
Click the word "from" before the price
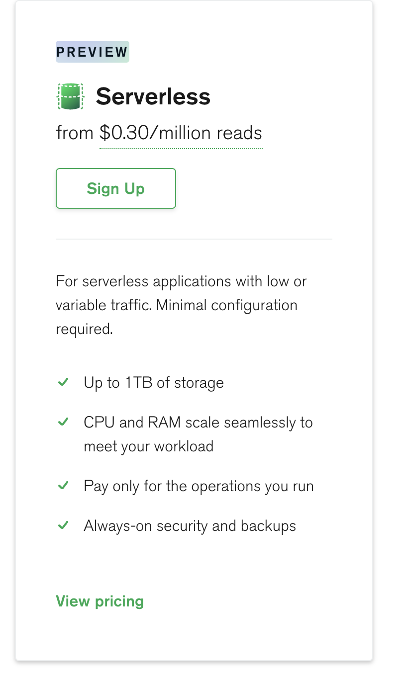click(75, 133)
